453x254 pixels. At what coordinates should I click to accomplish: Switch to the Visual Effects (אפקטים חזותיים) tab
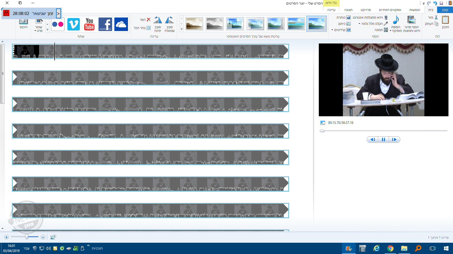click(390, 10)
